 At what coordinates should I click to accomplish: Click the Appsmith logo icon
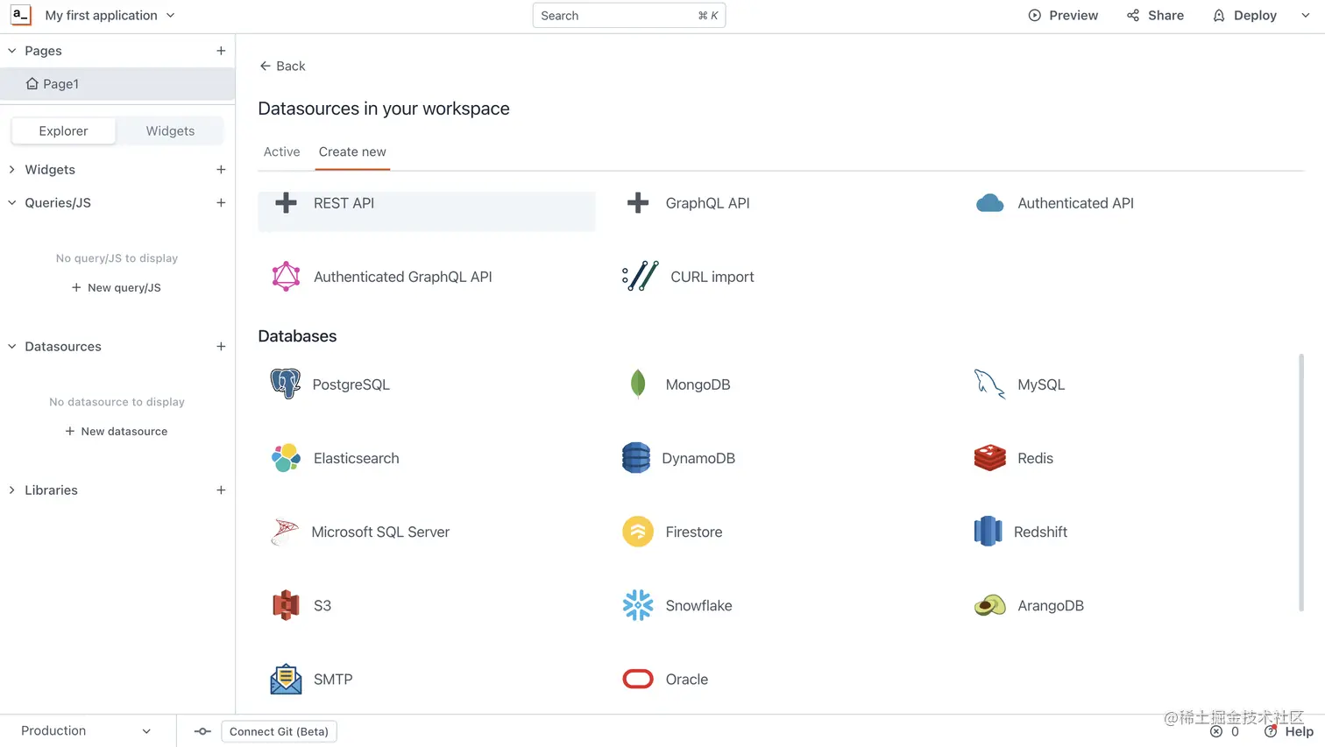[20, 15]
